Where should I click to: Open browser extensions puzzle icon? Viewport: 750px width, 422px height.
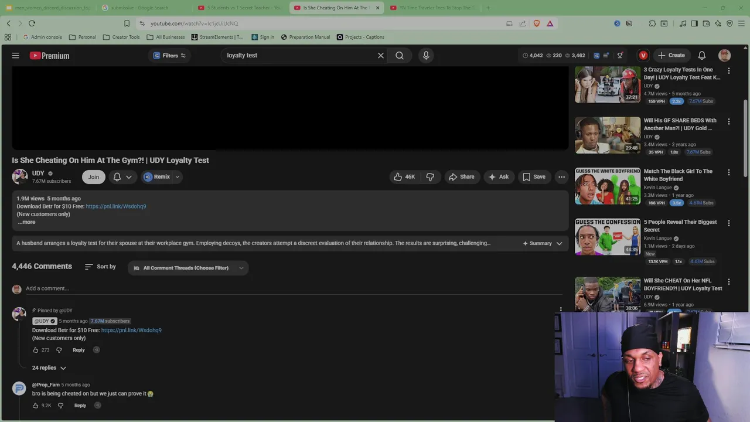click(x=652, y=23)
